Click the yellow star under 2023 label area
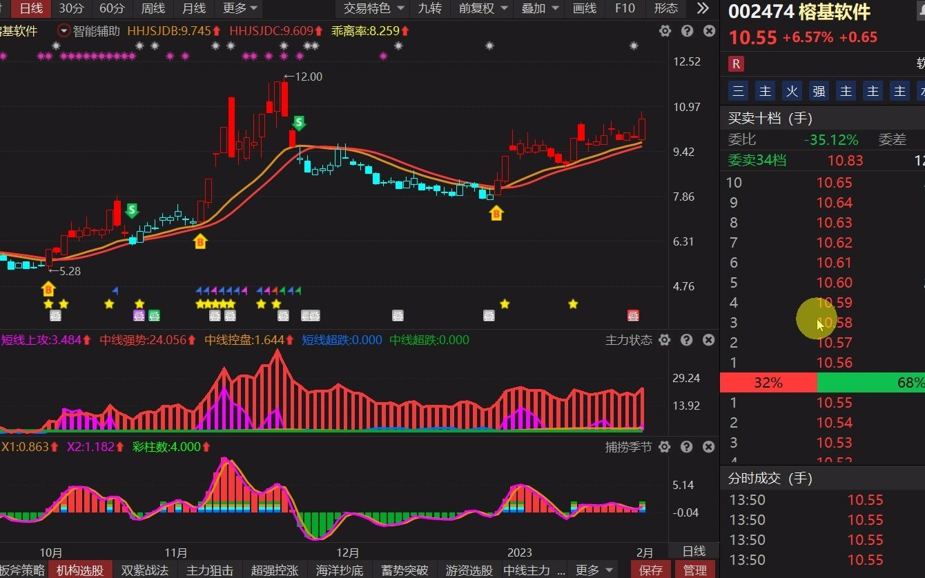The width and height of the screenshot is (925, 578). [505, 303]
